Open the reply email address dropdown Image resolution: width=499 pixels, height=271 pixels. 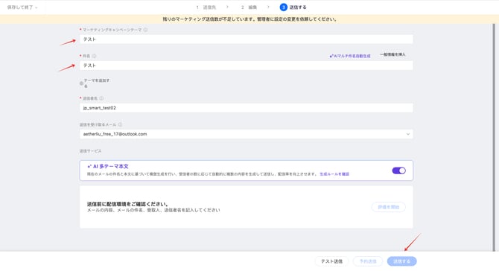246,134
